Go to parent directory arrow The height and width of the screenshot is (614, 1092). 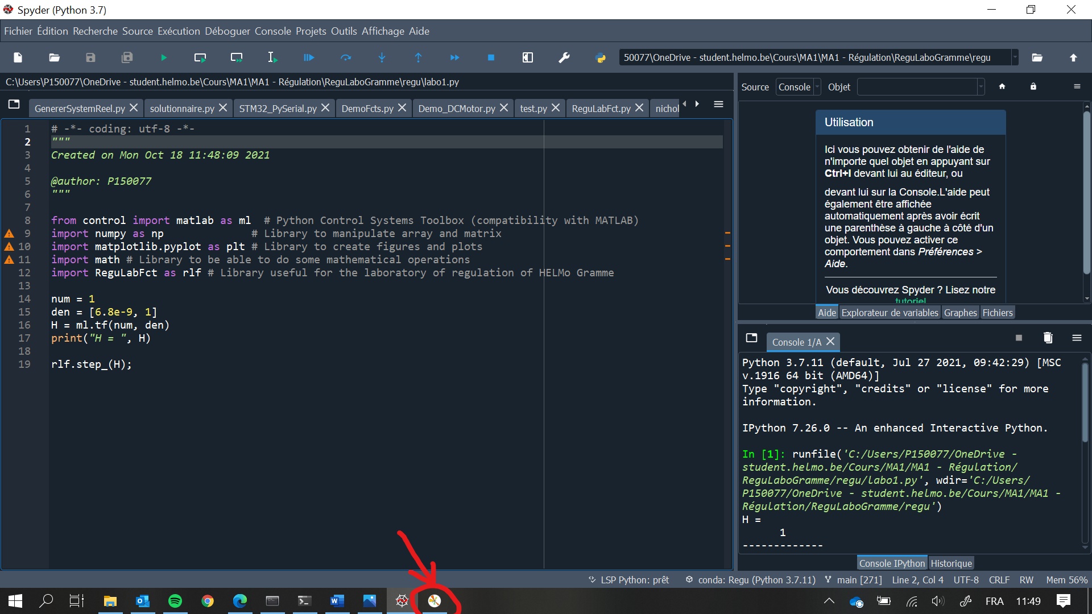1073,57
